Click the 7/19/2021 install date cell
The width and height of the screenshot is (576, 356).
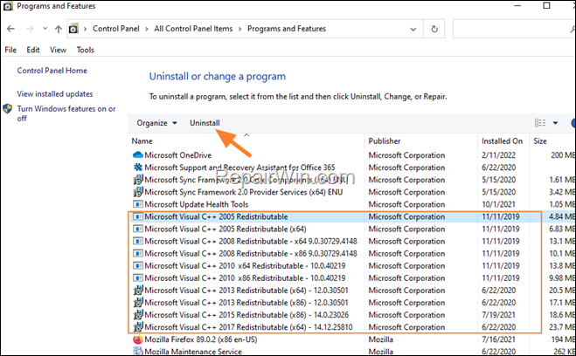pyautogui.click(x=498, y=315)
